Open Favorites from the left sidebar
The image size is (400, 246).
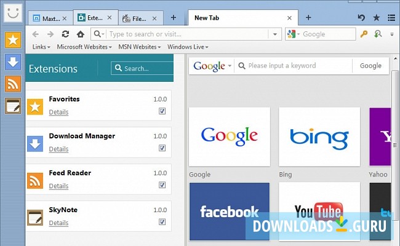tap(13, 40)
